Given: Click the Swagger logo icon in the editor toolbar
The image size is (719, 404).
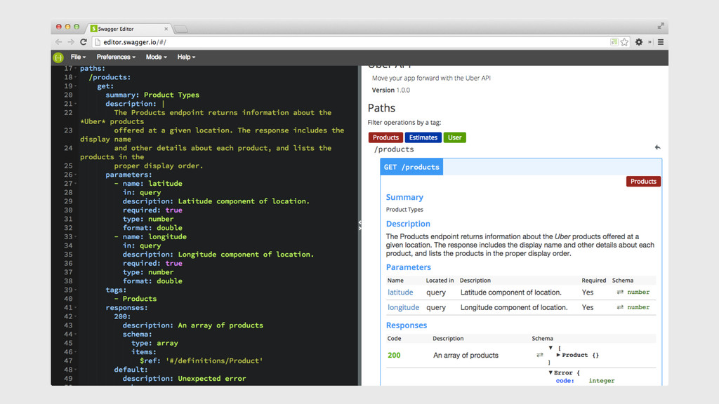Looking at the screenshot, I should click(x=58, y=57).
